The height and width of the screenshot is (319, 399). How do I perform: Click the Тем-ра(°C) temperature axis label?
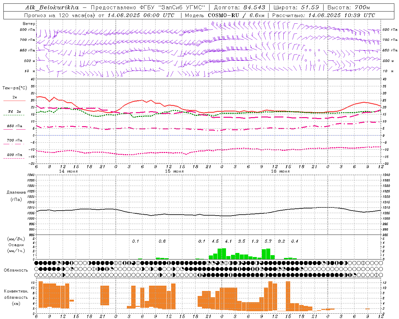pos(15,88)
